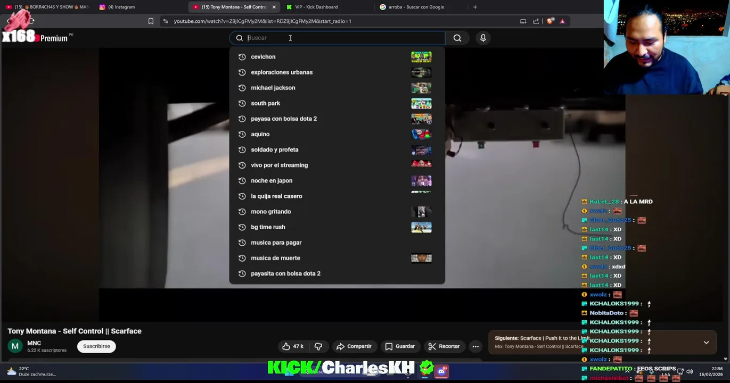The image size is (730, 383).
Task: Activate voice search microphone icon
Action: point(483,38)
